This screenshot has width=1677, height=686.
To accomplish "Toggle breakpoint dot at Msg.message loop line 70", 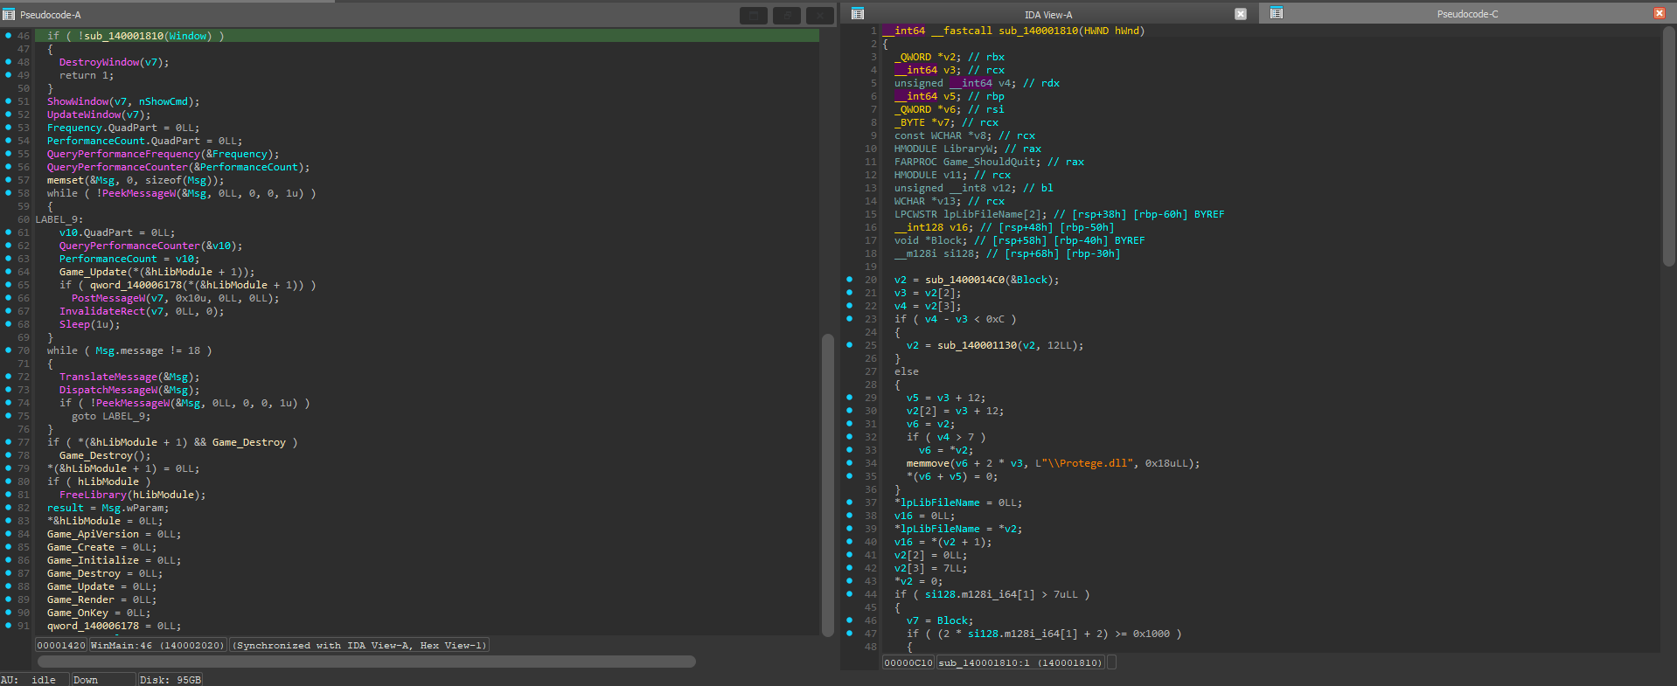I will [x=9, y=350].
